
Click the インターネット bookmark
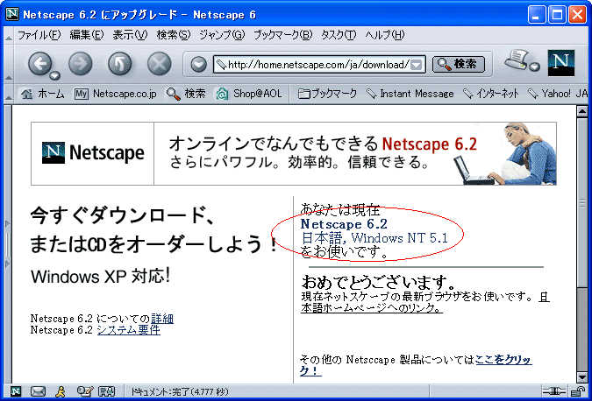pyautogui.click(x=491, y=94)
